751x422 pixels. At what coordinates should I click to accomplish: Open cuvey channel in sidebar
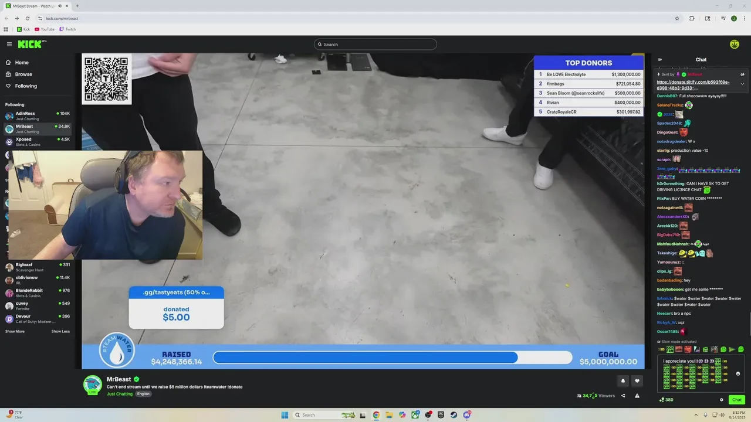point(38,306)
